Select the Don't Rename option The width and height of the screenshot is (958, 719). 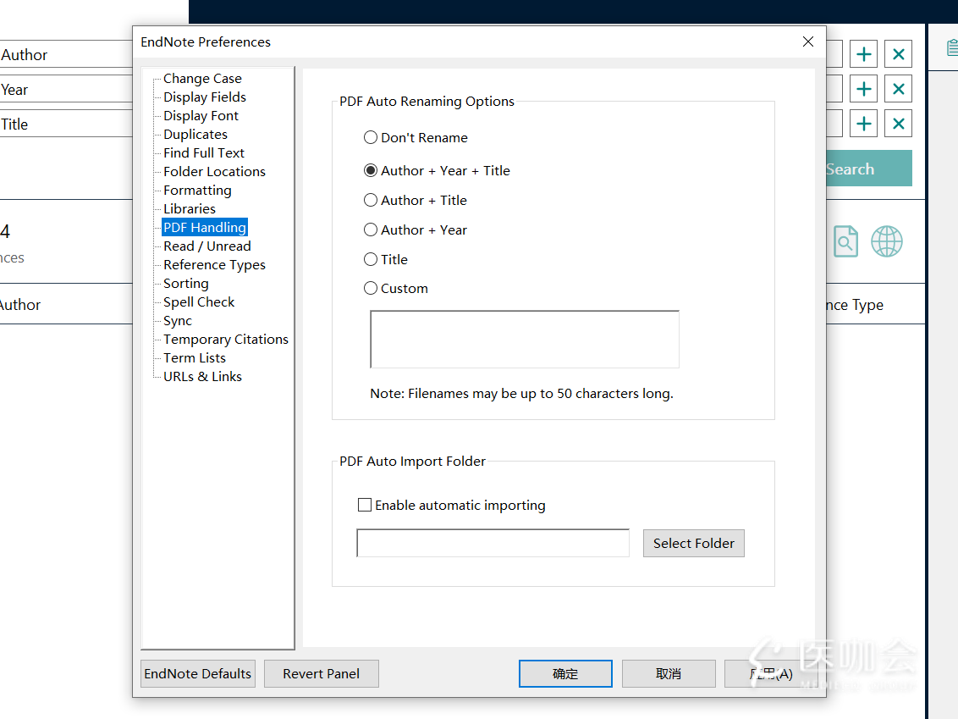416,137
